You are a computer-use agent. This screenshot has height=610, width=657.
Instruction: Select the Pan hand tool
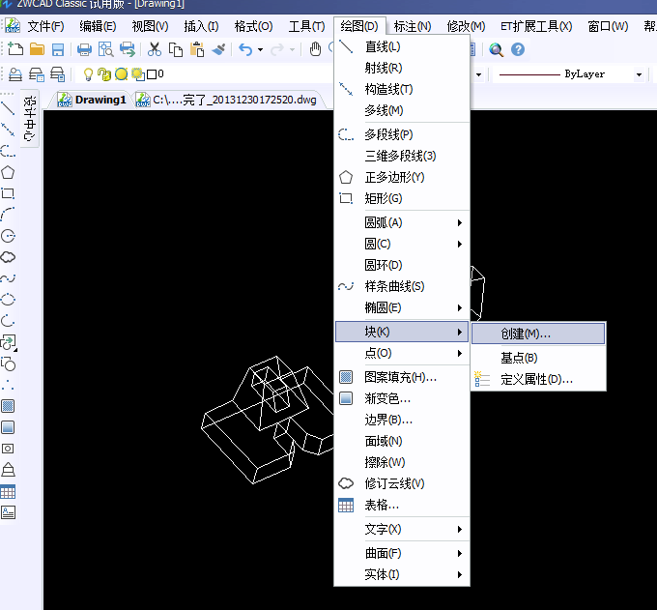315,49
